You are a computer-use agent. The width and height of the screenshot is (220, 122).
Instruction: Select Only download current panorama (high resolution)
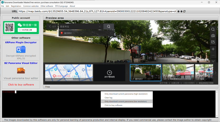tap(126, 94)
